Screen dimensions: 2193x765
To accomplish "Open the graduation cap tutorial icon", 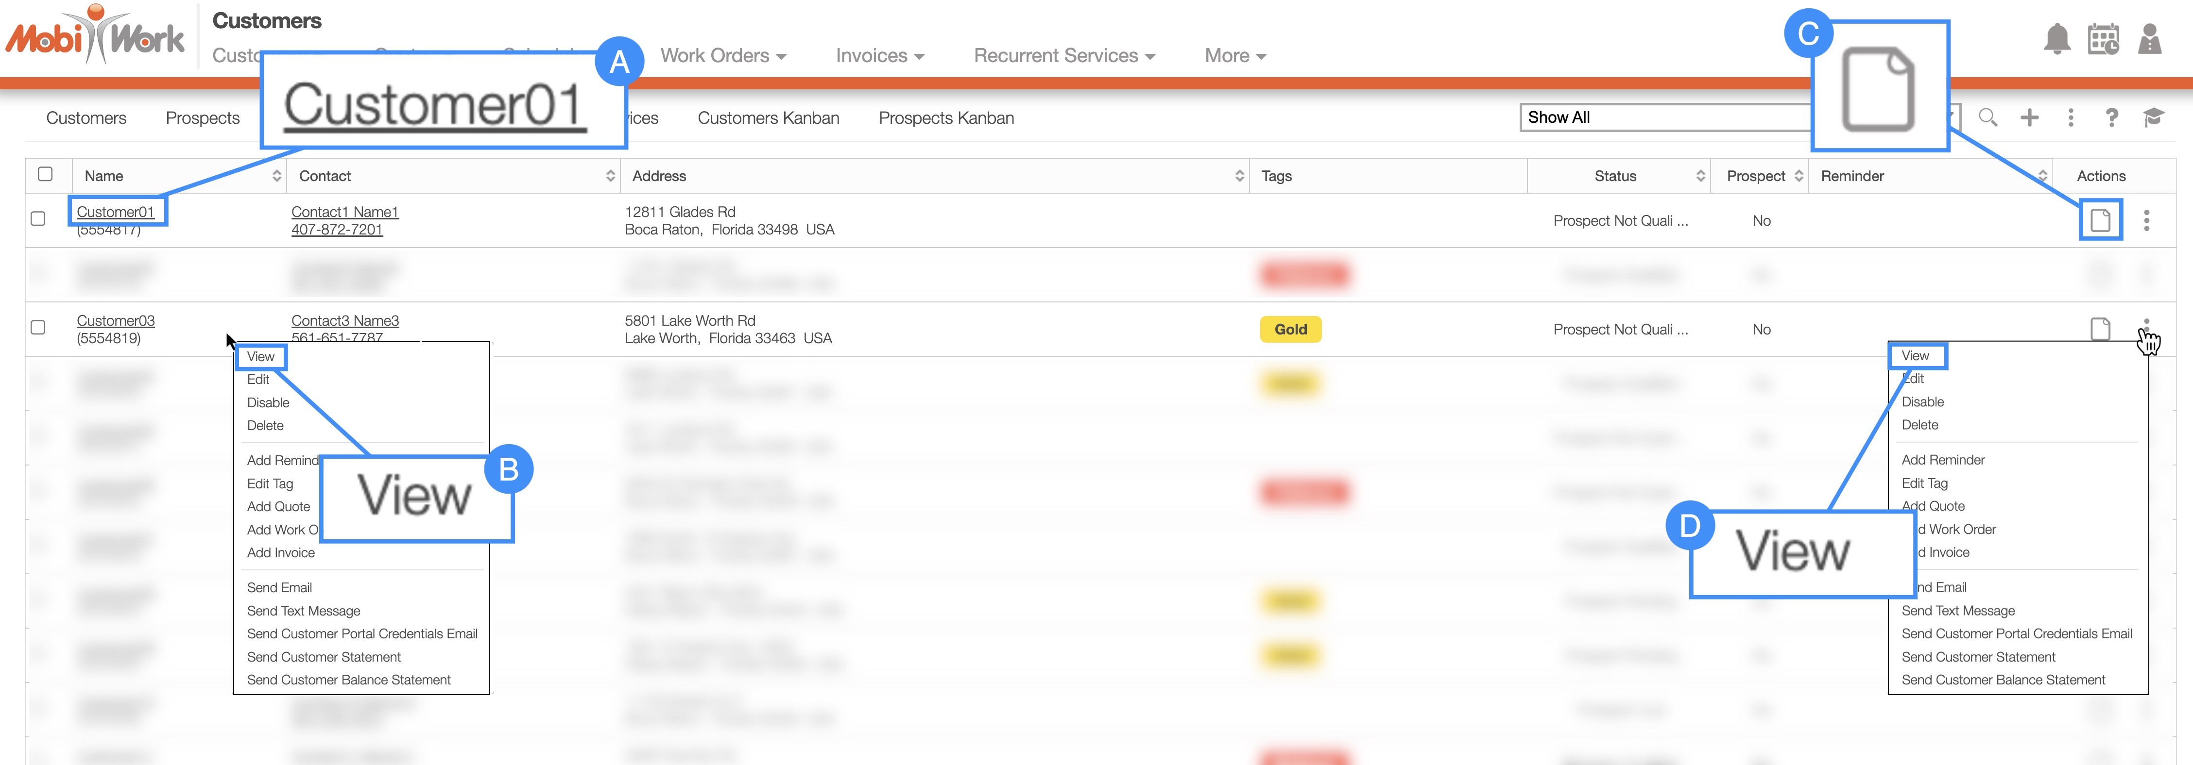I will (x=2153, y=117).
